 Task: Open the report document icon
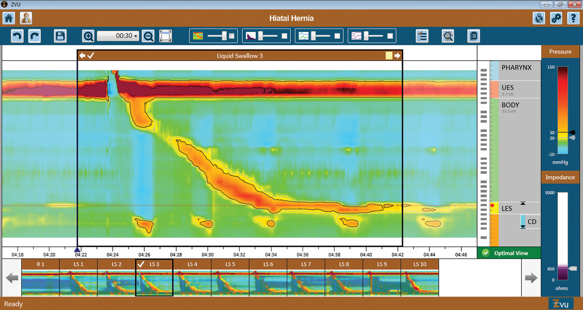(x=474, y=36)
